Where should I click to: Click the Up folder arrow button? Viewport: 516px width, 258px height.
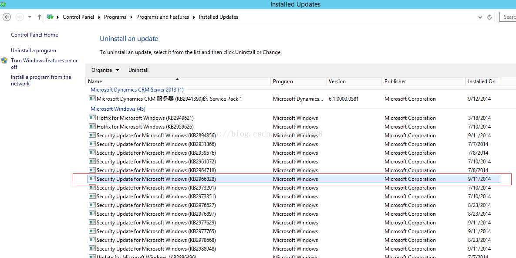pyautogui.click(x=40, y=17)
